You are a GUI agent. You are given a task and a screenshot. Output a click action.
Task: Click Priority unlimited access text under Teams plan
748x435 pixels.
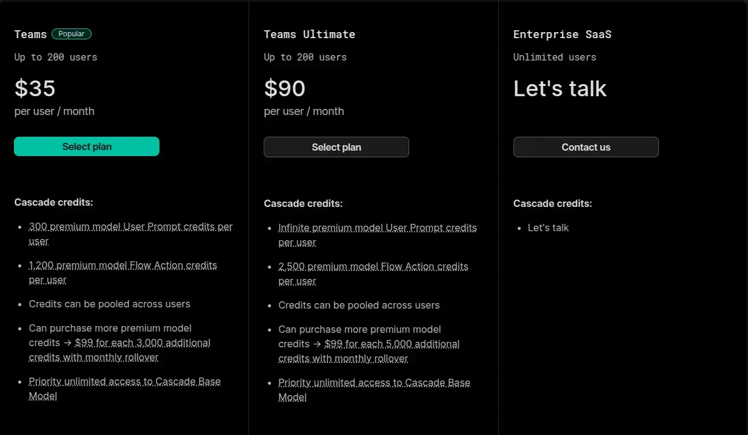pos(124,382)
